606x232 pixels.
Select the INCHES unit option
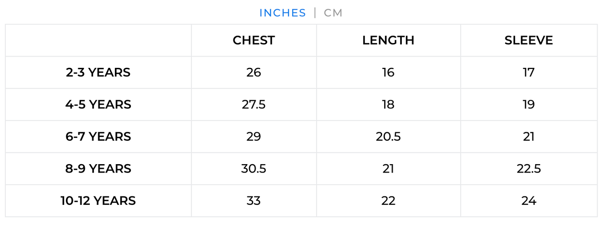click(283, 13)
